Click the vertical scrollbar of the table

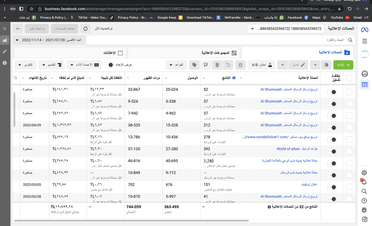point(15,109)
